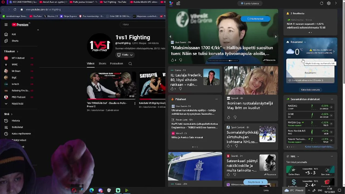Image resolution: width=345 pixels, height=194 pixels.
Task: Open the games icon in widget header
Action: [178, 3]
